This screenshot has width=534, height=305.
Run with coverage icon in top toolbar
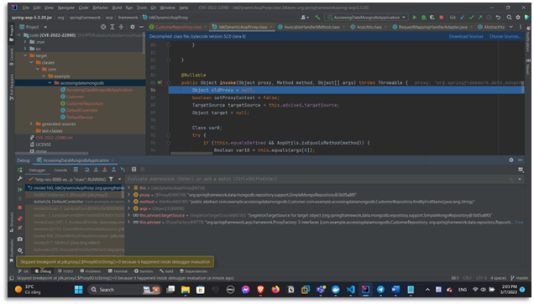tap(432, 18)
